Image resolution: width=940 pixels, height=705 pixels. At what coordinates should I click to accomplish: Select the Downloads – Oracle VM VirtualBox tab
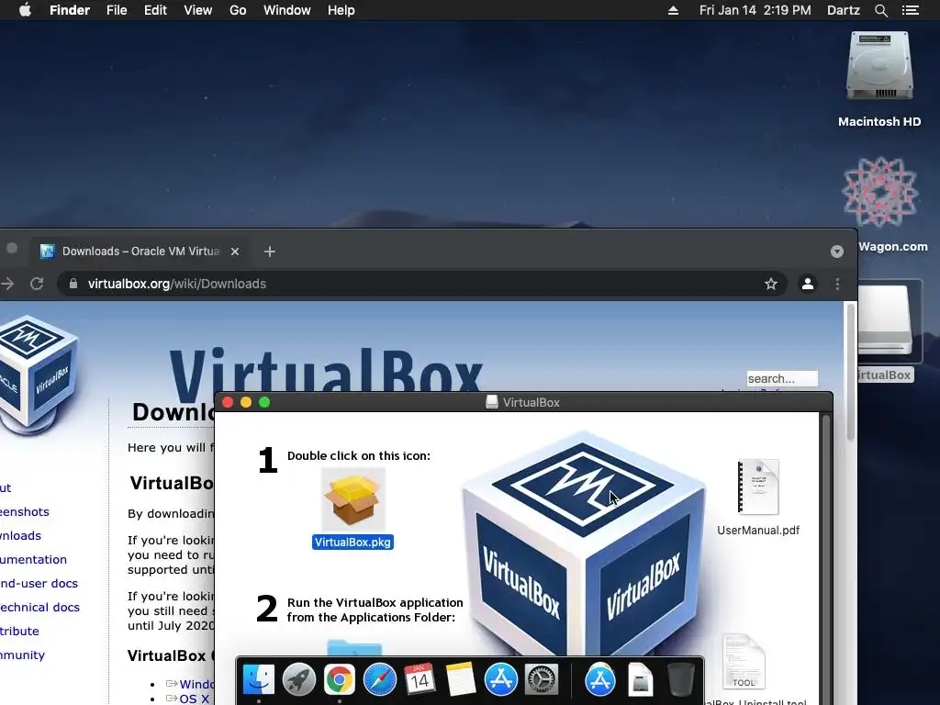[x=140, y=252]
